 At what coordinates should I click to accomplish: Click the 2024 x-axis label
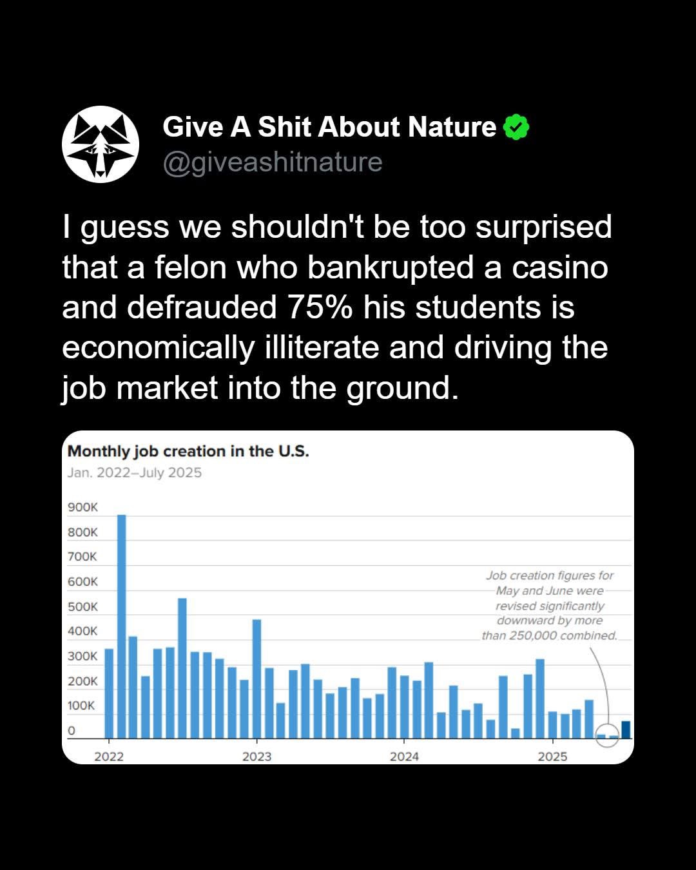[404, 757]
